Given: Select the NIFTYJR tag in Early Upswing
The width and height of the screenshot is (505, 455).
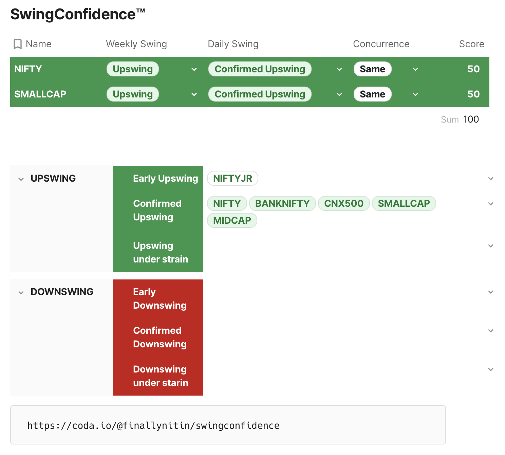Looking at the screenshot, I should click(x=233, y=178).
